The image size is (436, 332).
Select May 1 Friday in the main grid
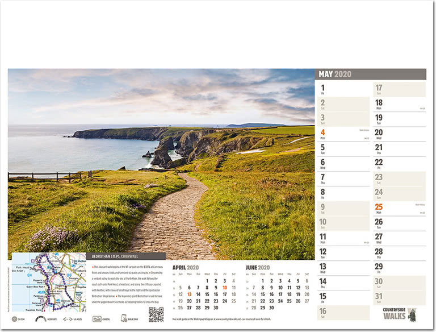pos(343,90)
